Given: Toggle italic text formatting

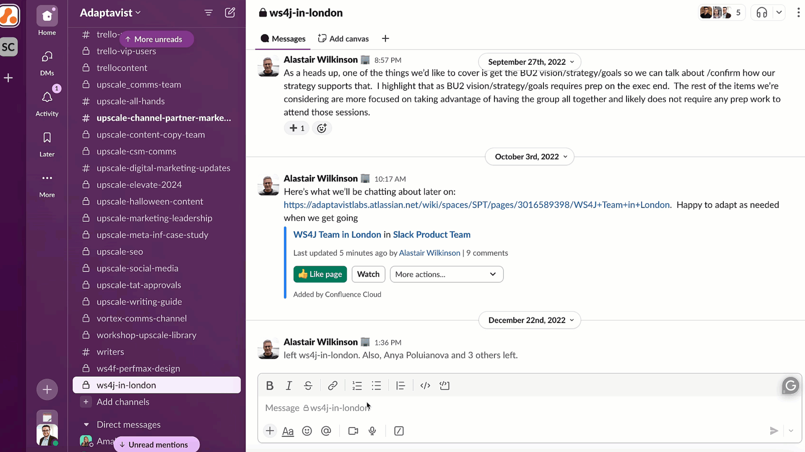Looking at the screenshot, I should (x=288, y=385).
